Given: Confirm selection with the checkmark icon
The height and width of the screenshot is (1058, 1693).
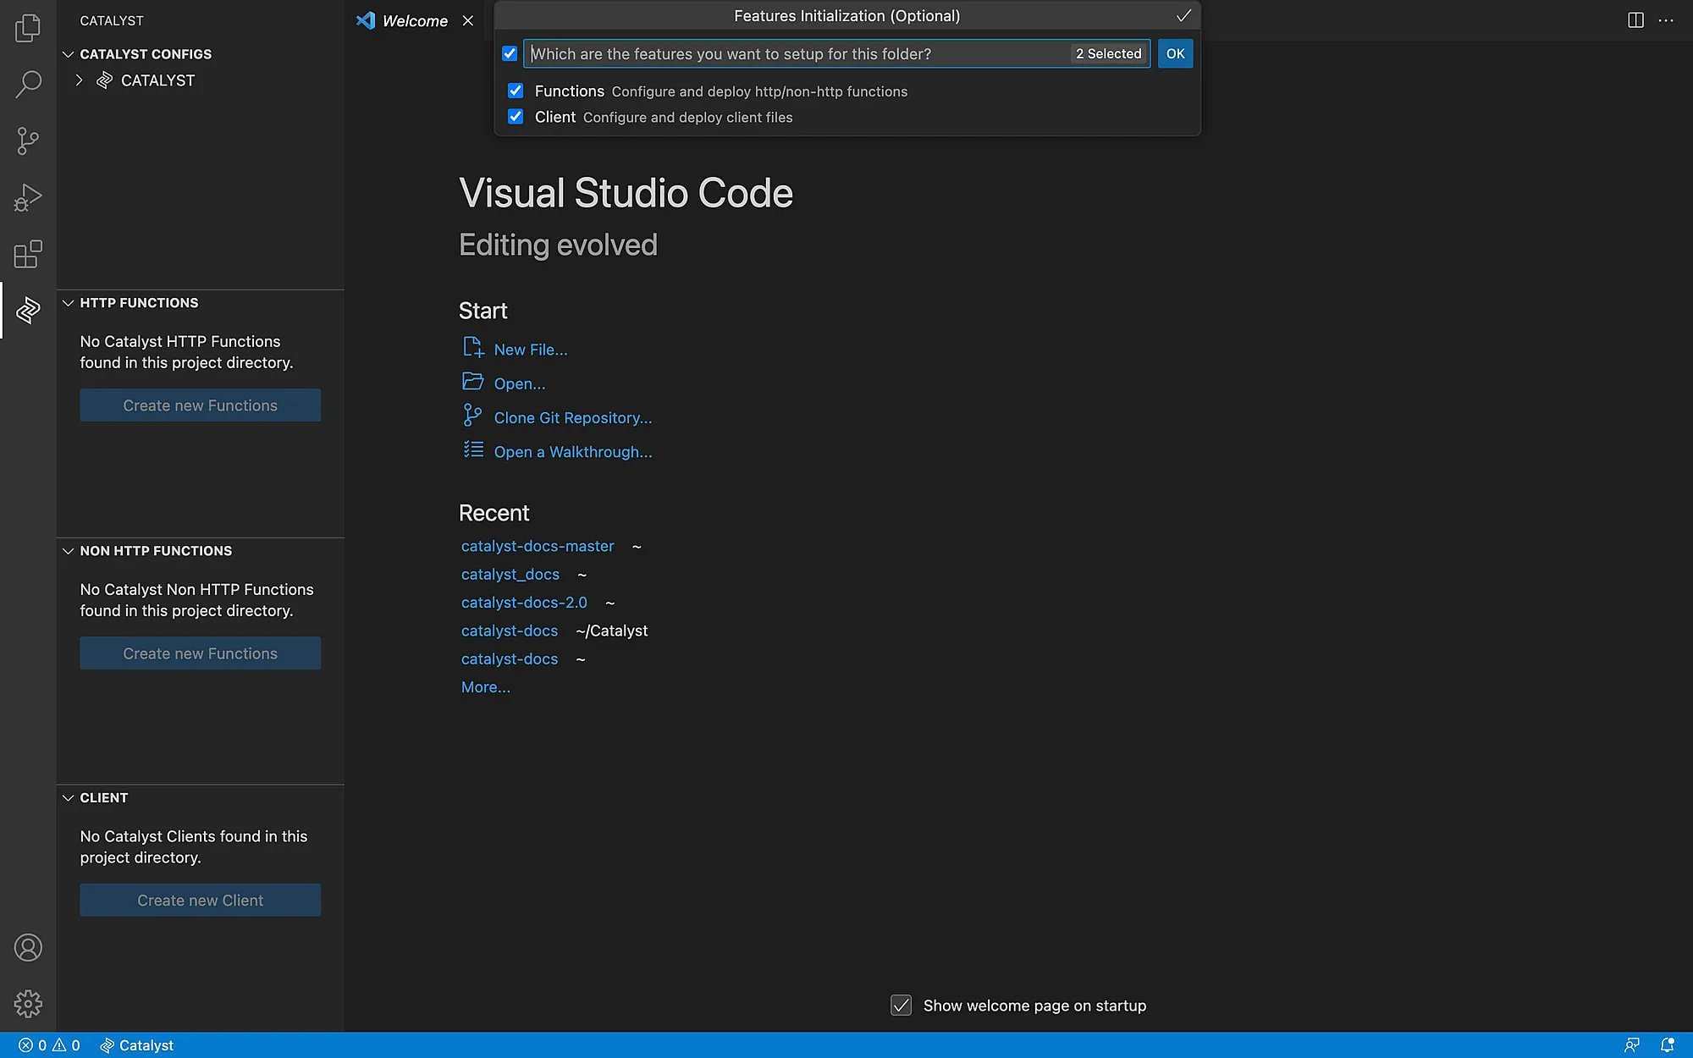Looking at the screenshot, I should pos(1183,15).
